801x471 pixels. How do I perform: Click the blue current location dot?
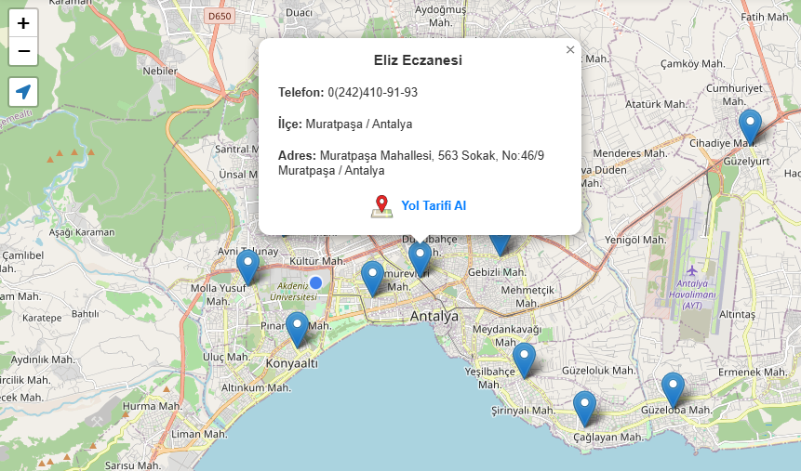pyautogui.click(x=315, y=282)
